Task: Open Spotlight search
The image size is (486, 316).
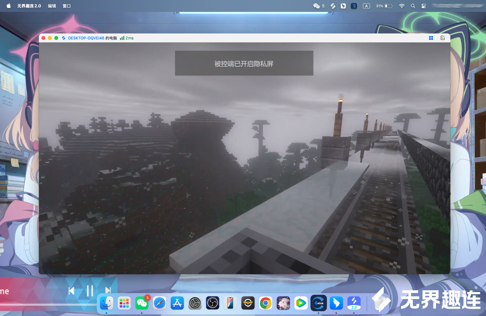Action: coord(413,6)
